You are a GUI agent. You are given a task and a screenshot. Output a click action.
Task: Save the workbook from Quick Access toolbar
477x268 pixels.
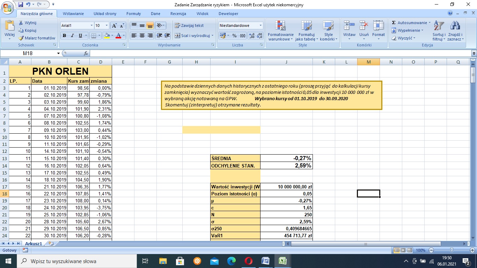pos(20,5)
